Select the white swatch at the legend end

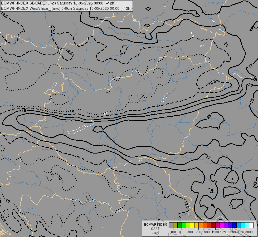pyautogui.click(x=251, y=225)
